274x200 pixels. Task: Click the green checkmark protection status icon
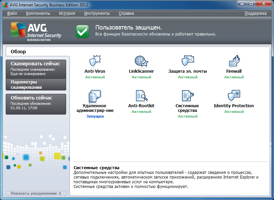click(x=82, y=31)
